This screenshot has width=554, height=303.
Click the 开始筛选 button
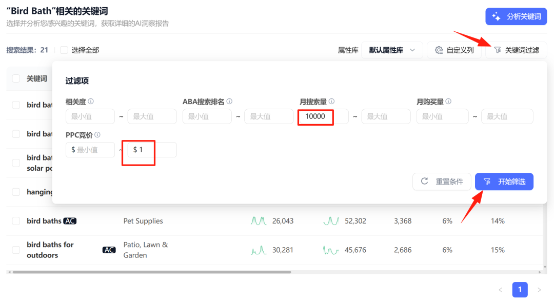pos(504,181)
